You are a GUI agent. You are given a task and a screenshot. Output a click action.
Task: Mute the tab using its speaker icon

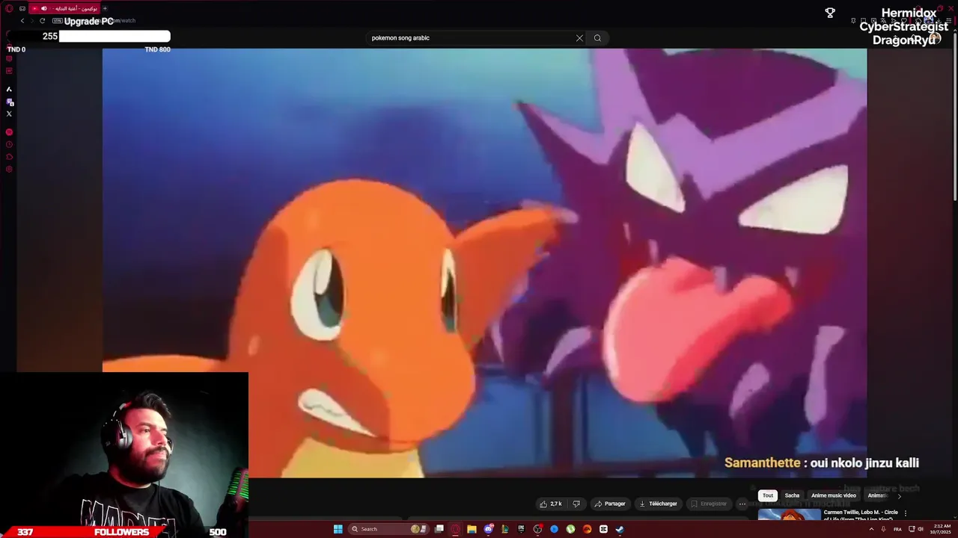pos(43,8)
